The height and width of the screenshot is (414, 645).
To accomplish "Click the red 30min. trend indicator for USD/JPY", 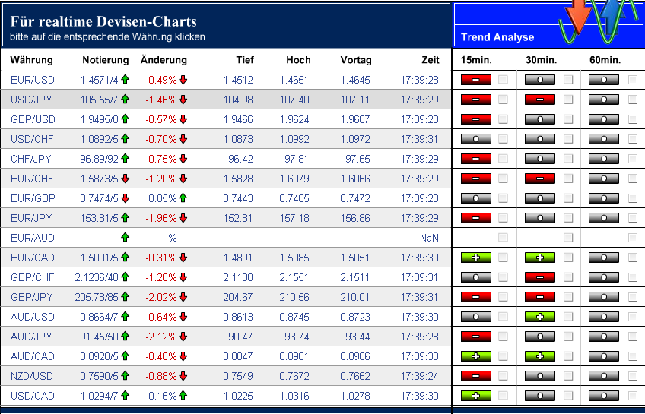I will tap(540, 99).
